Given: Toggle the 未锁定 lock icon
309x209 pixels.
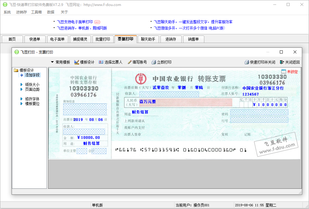Looking at the screenshot, I should 284,72.
